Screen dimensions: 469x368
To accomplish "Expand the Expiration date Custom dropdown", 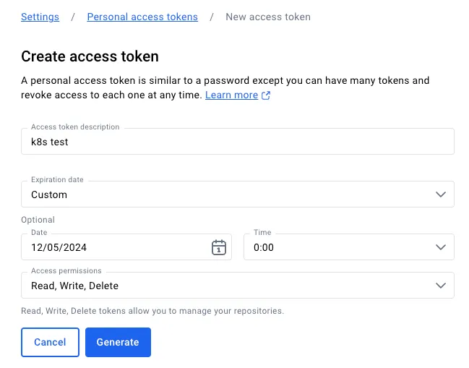I will pyautogui.click(x=238, y=194).
